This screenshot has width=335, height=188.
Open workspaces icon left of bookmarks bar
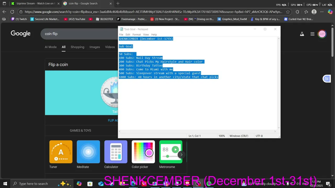4,19
